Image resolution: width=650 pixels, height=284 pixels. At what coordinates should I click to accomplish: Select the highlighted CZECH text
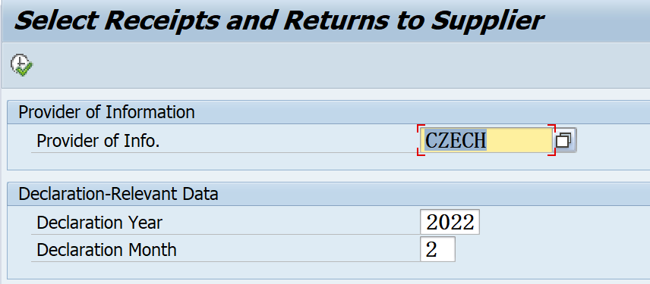456,141
